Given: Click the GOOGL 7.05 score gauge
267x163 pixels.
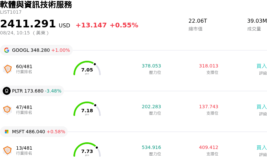Looking at the screenshot, I should pyautogui.click(x=87, y=68).
